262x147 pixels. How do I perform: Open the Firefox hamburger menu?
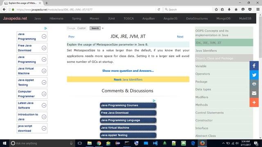(x=258, y=9)
